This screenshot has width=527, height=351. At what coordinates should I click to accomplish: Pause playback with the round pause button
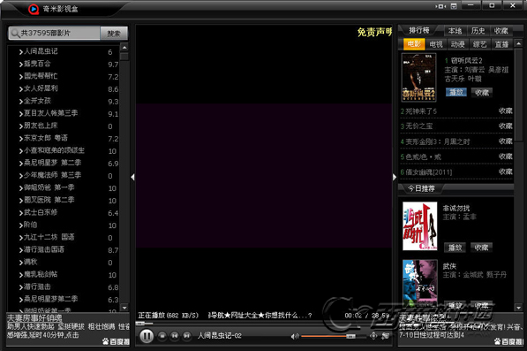(147, 336)
